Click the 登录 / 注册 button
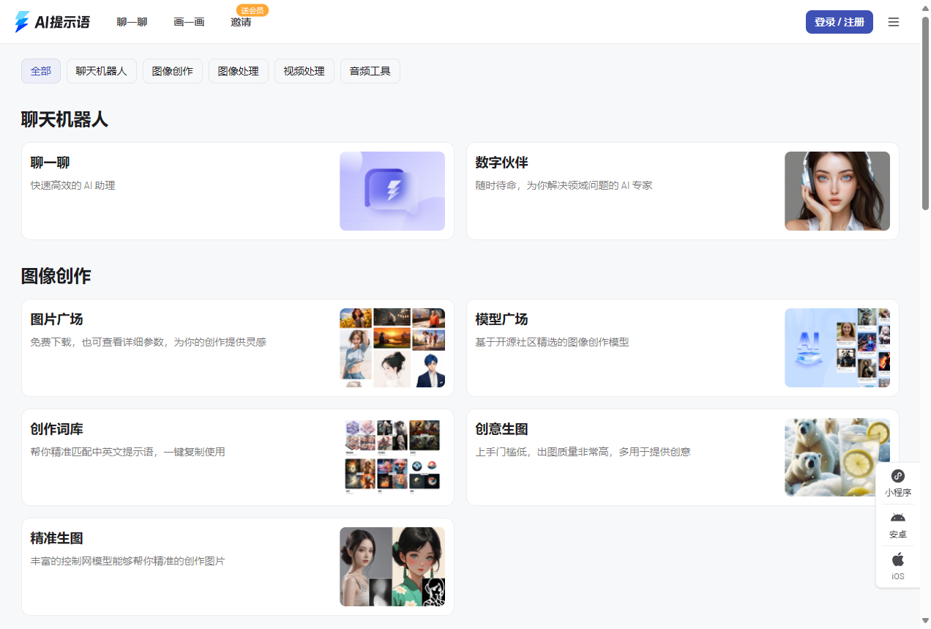931x629 pixels. (839, 22)
